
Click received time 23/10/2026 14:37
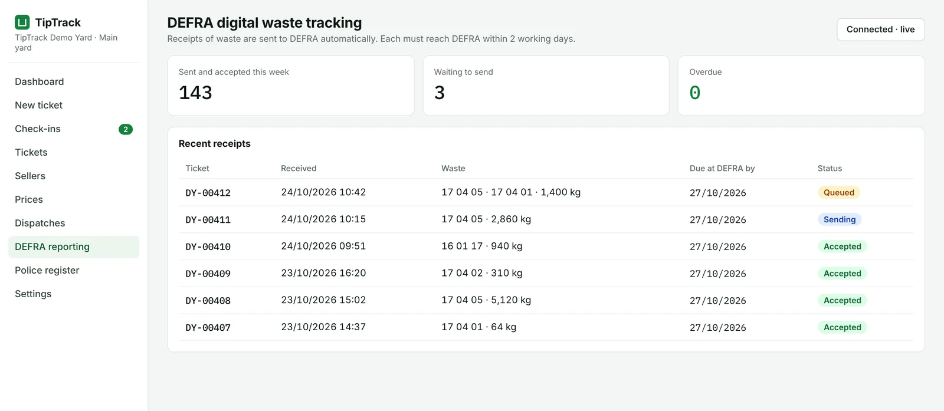[323, 327]
